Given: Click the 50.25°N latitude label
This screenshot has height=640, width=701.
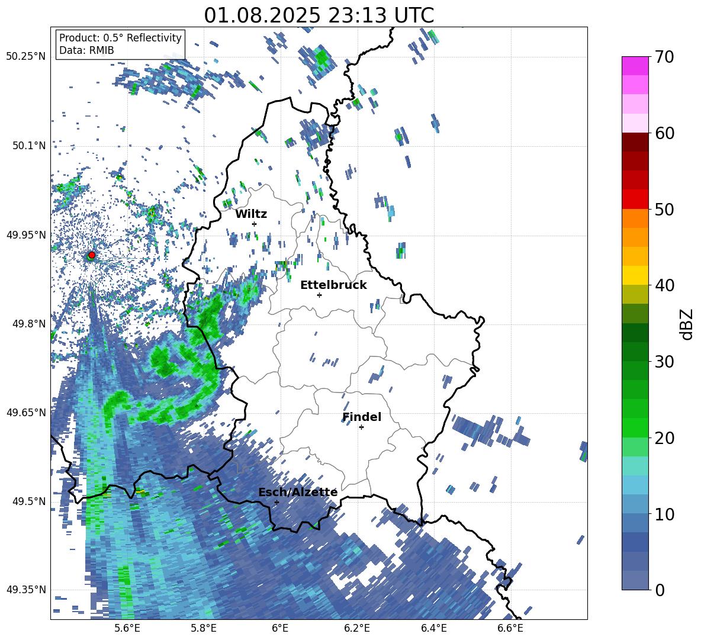Looking at the screenshot, I should 26,57.
